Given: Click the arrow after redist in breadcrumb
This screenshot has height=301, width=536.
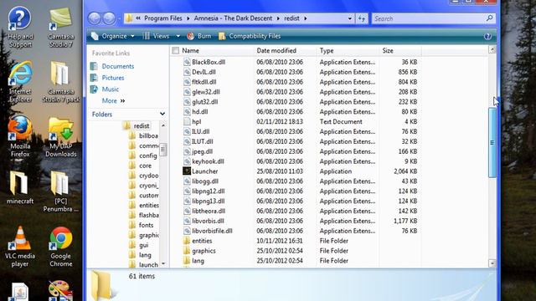Looking at the screenshot, I should tap(305, 18).
